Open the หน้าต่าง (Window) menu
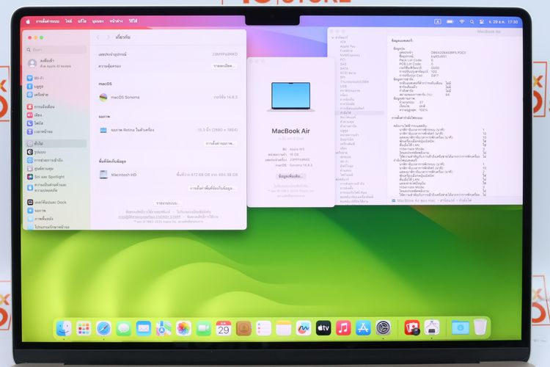The image size is (550, 367). point(116,21)
